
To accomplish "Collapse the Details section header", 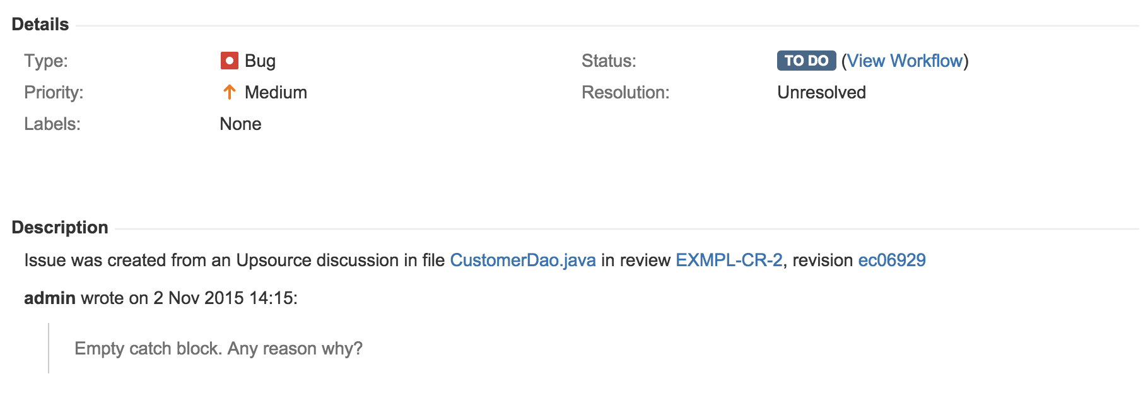I will pyautogui.click(x=40, y=24).
